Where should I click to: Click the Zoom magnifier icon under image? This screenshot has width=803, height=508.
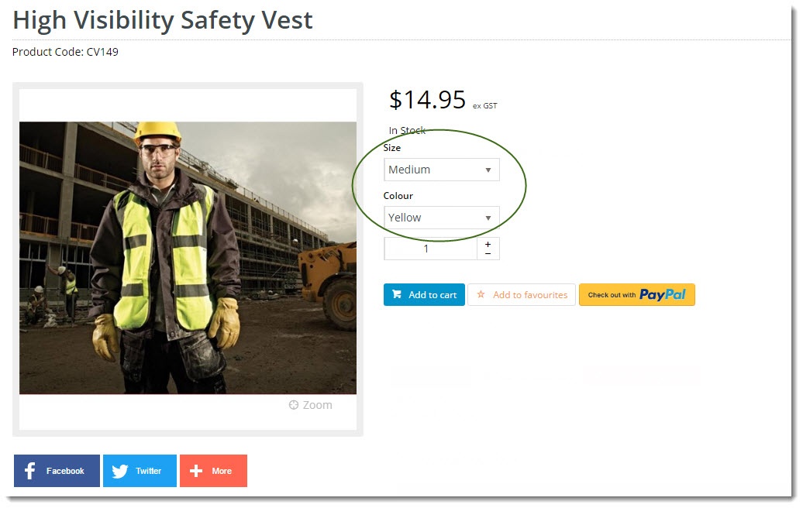294,405
